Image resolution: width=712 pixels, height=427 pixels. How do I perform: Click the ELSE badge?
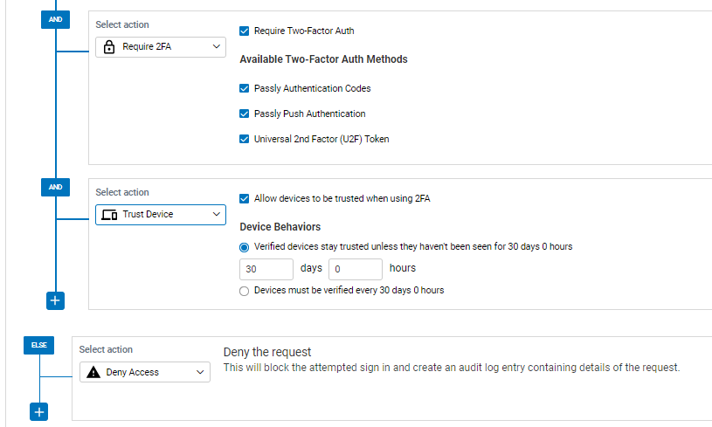pos(39,345)
